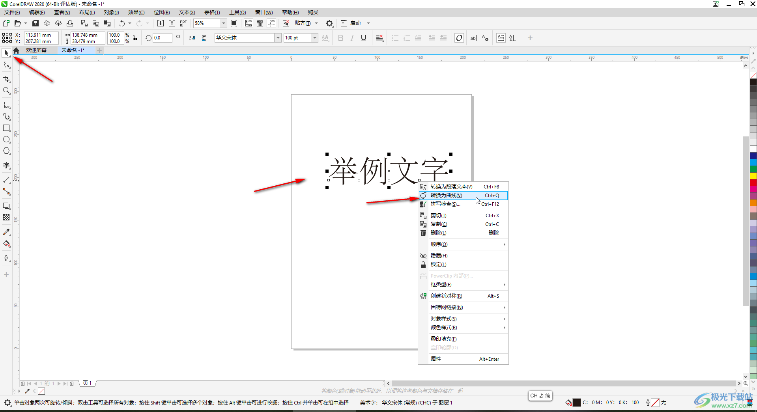This screenshot has height=412, width=757.
Task: Expand the 对象样式(S) submenu
Action: pos(463,319)
